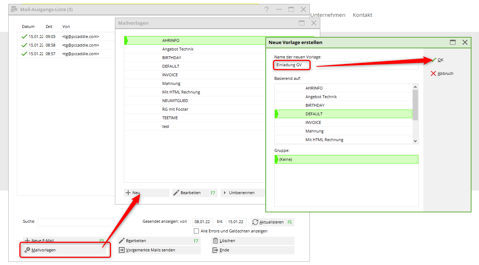The height and width of the screenshot is (265, 479).
Task: Select the 'test' template in Mailvorlagen
Action: (195, 126)
